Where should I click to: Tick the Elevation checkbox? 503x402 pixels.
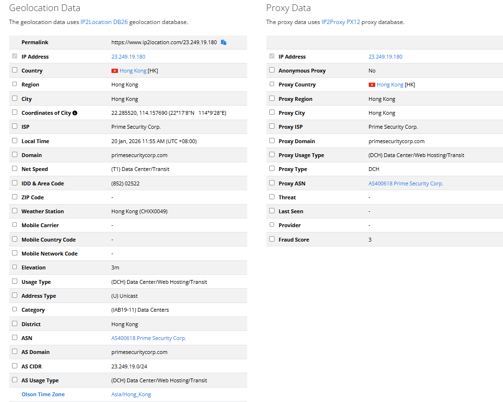(15, 267)
